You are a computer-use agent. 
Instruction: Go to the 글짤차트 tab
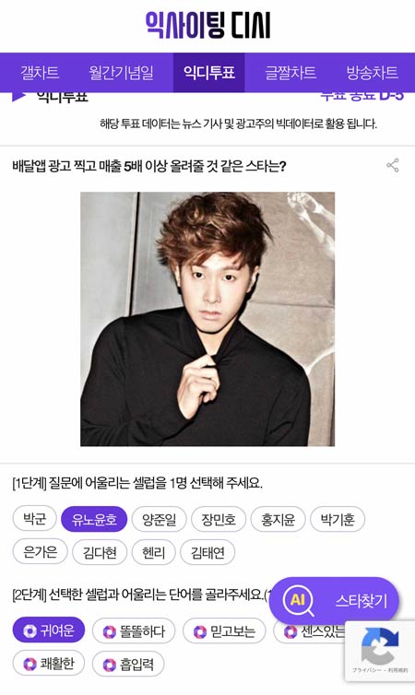[x=290, y=73]
